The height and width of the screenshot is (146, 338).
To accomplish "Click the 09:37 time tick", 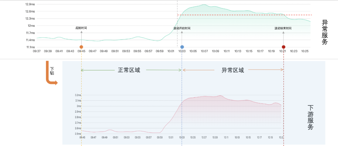I will (x=37, y=51).
